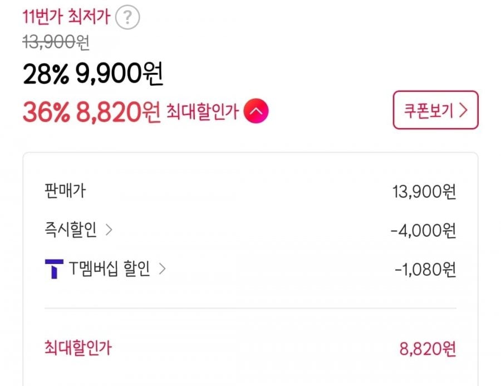Collapse details with the red chevron-up icon
Screen dimensions: 501x386
256,112
